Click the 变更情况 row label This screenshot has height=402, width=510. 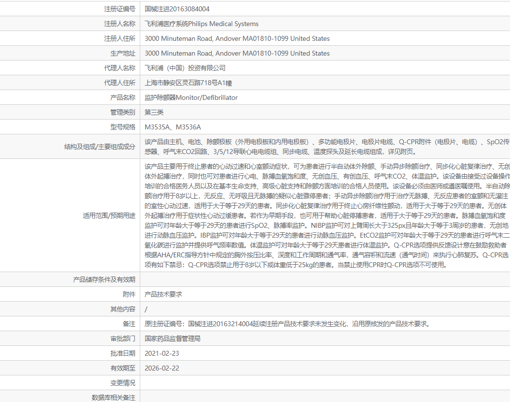click(x=123, y=383)
